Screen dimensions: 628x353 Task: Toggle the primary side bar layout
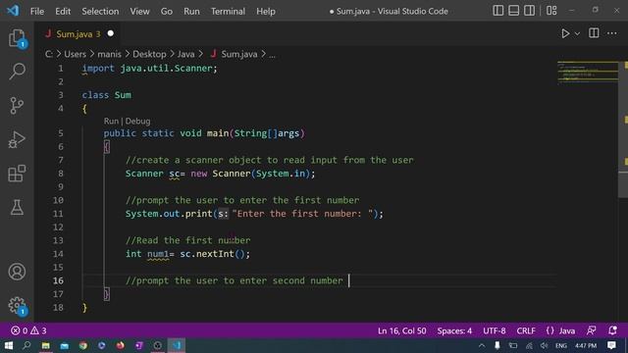(x=497, y=11)
